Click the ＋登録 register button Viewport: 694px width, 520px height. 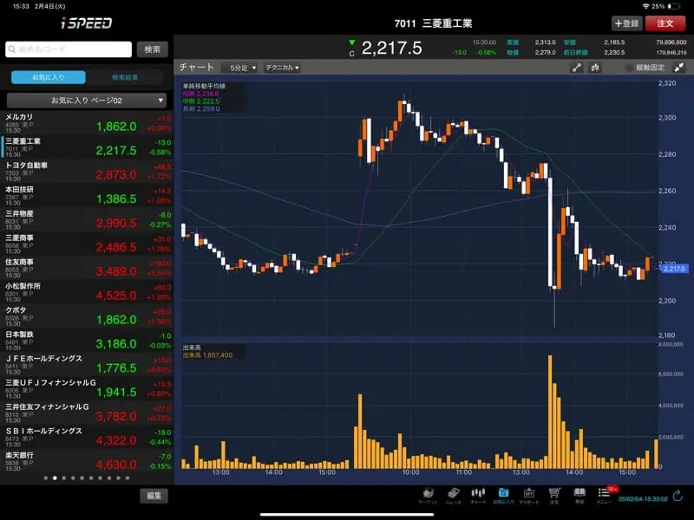[x=626, y=23]
